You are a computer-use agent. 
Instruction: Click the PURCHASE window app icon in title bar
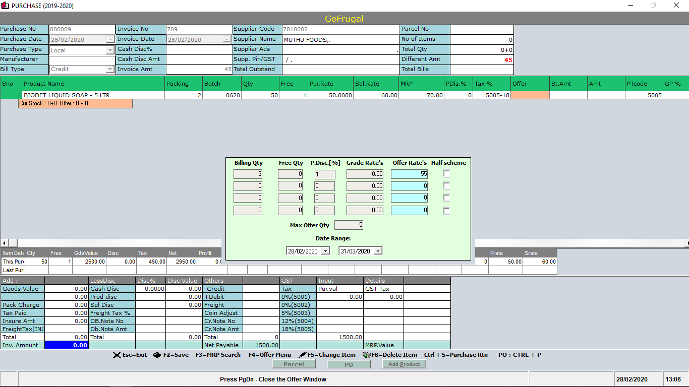(x=6, y=6)
